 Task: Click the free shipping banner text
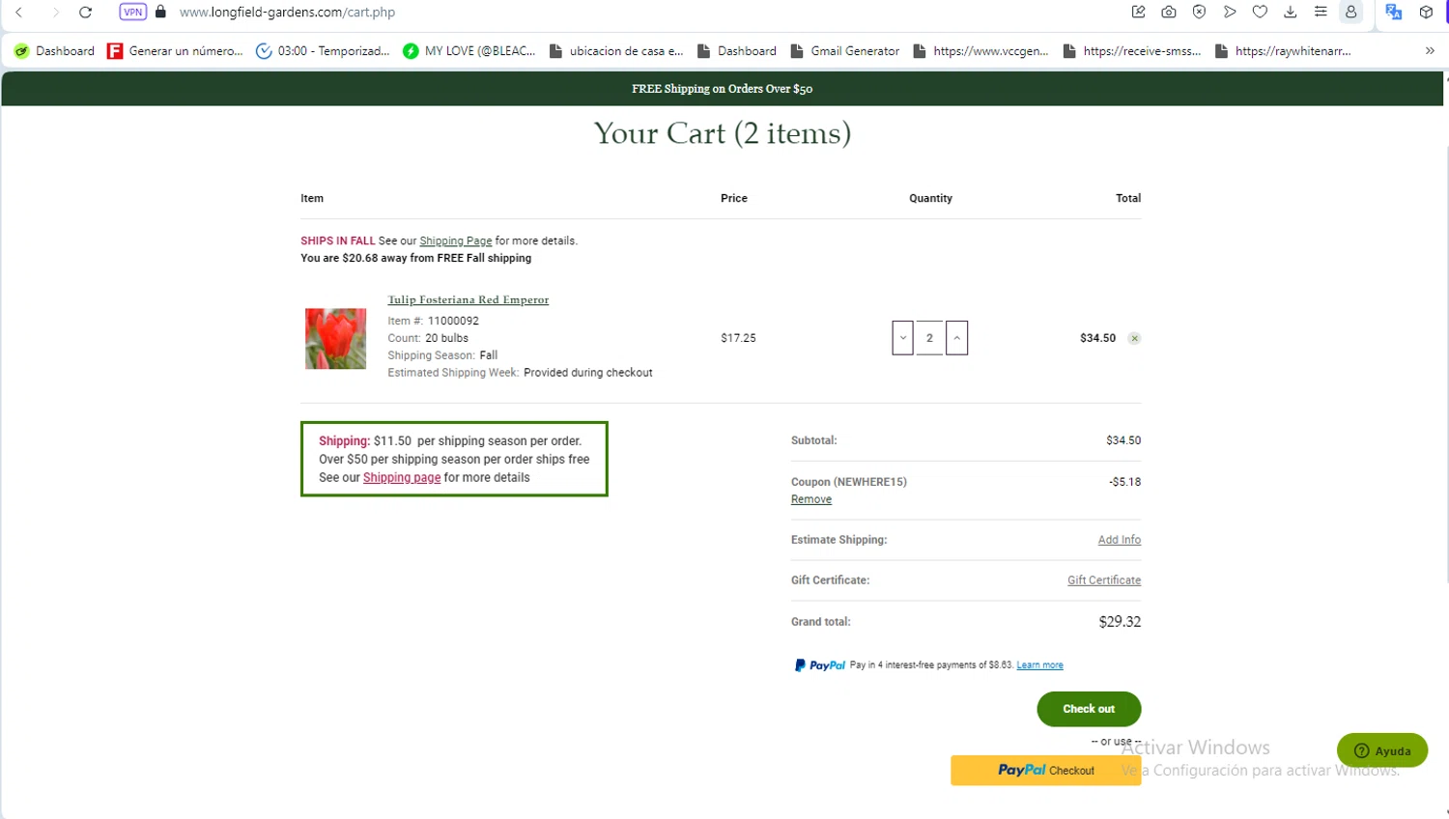point(722,89)
